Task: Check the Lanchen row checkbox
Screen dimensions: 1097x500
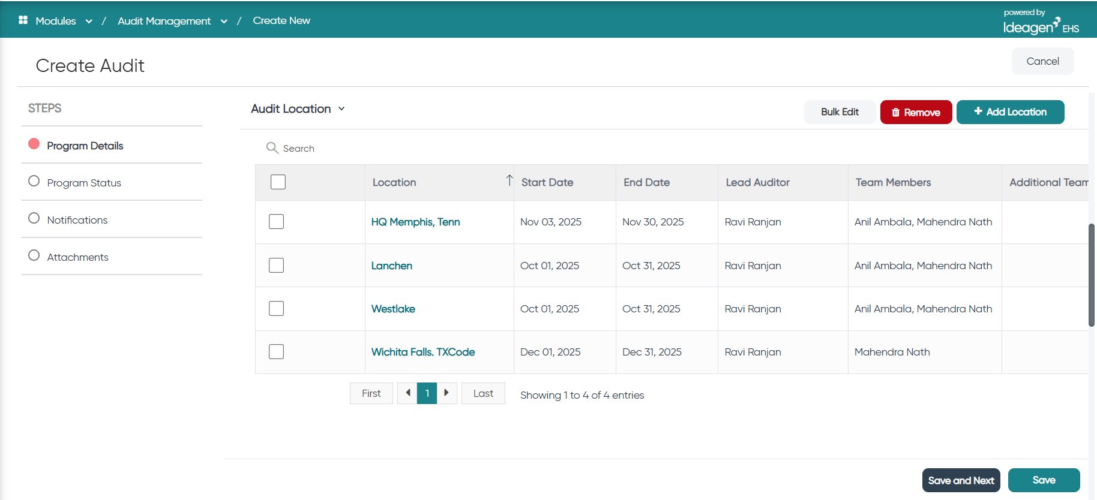Action: point(276,265)
